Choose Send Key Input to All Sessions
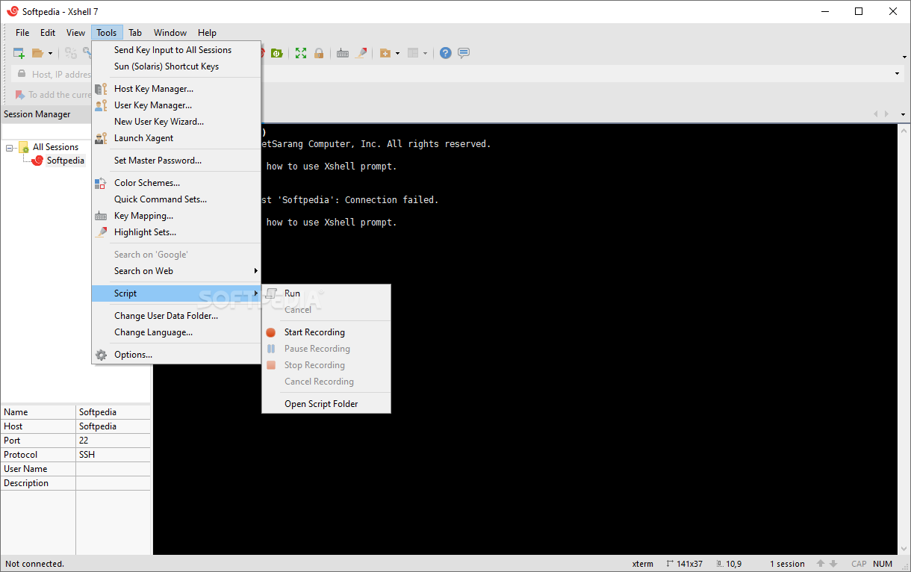This screenshot has height=572, width=911. pos(176,50)
